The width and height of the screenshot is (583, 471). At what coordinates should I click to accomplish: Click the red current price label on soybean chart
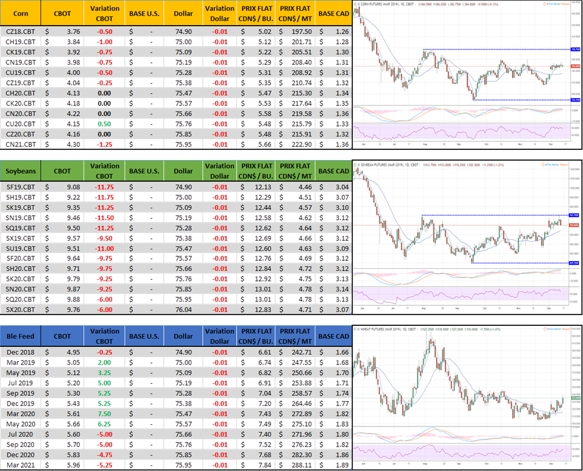pyautogui.click(x=573, y=225)
